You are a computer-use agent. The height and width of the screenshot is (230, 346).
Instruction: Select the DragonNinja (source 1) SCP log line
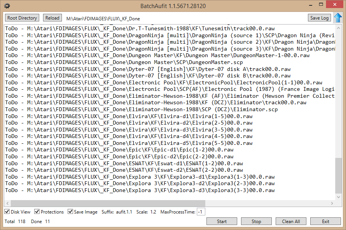pos(170,35)
